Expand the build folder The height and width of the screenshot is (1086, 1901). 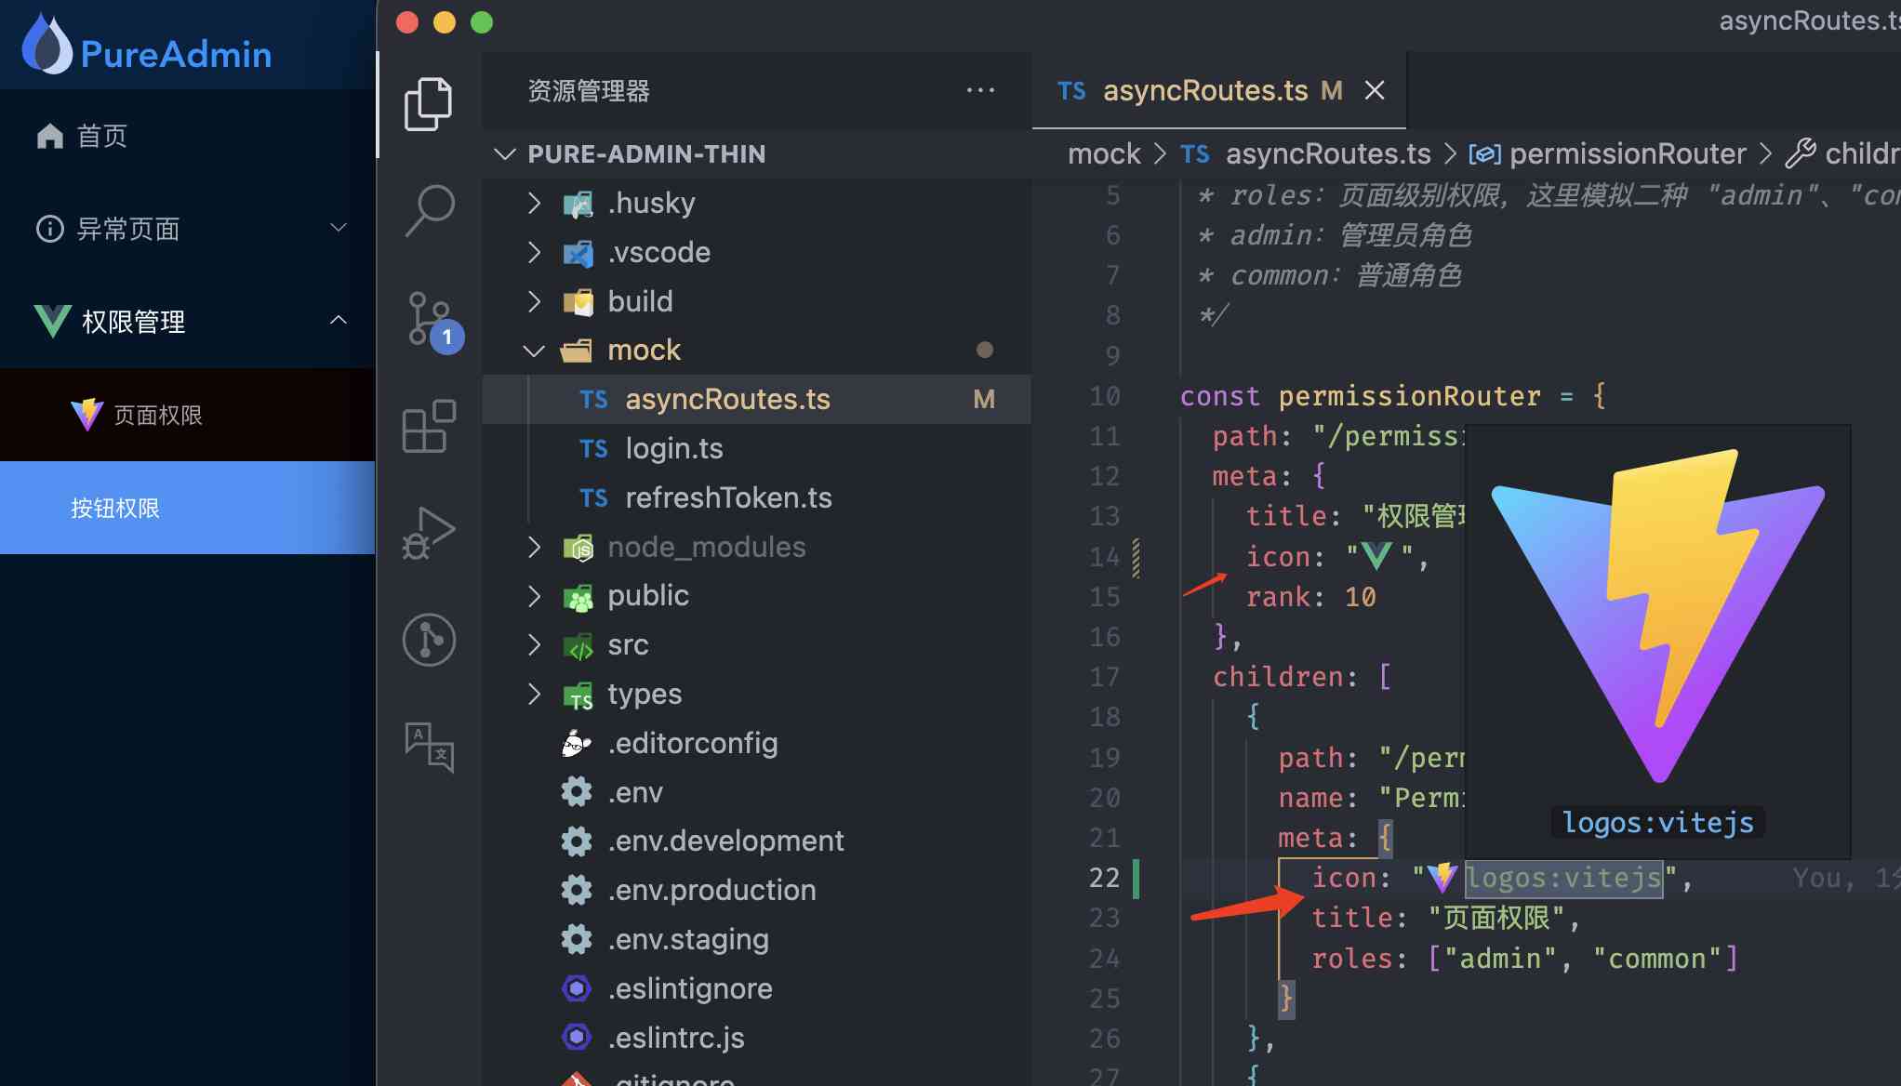pyautogui.click(x=534, y=301)
